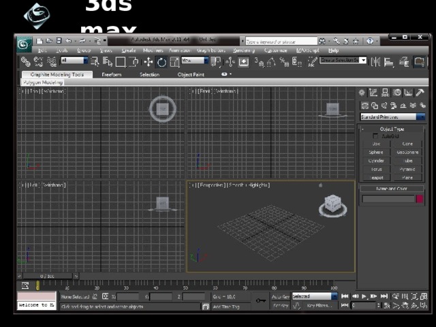
Task: Click the Key Filters button
Action: (320, 306)
